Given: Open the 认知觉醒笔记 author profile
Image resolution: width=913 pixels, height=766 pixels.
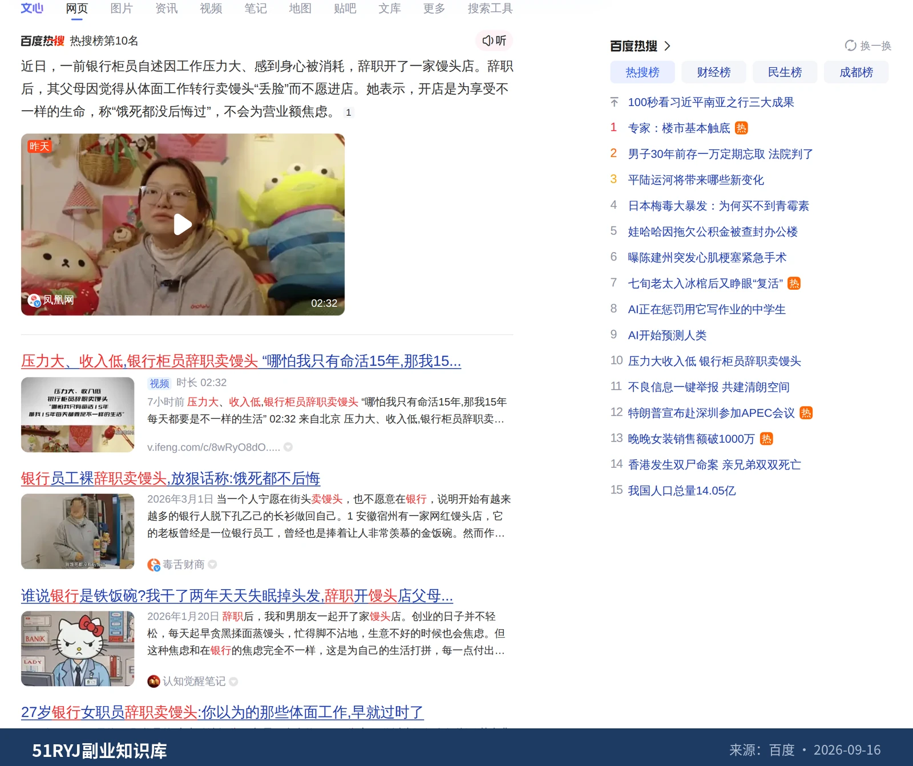Looking at the screenshot, I should coord(194,682).
